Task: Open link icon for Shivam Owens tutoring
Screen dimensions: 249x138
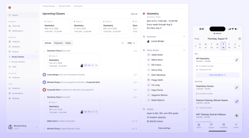Action: (237, 102)
